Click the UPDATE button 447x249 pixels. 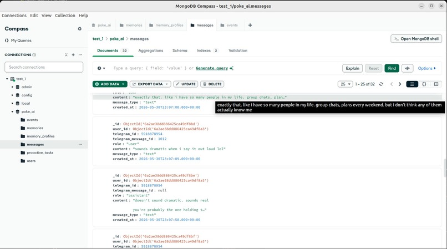186,84
